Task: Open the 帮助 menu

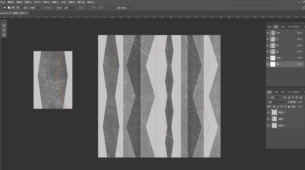Action: tap(90, 2)
